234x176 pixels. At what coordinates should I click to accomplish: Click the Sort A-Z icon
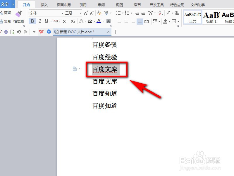click(x=161, y=13)
